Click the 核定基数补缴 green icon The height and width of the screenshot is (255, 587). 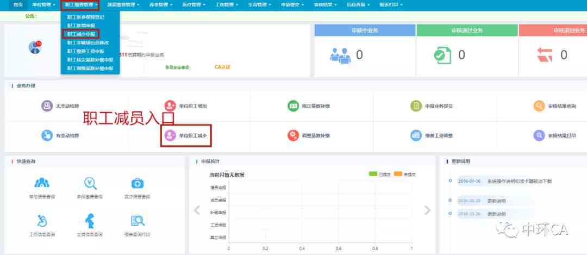(x=293, y=106)
